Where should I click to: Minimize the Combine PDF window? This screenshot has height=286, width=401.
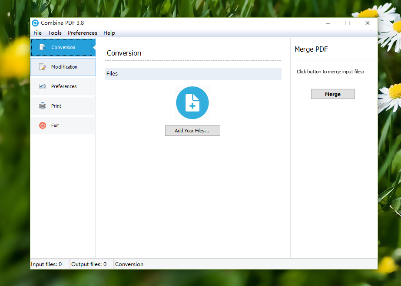coord(327,23)
